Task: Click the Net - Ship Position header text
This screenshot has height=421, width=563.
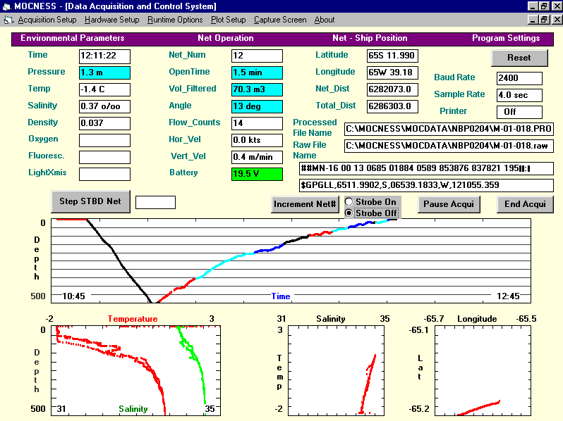Action: tap(370, 38)
